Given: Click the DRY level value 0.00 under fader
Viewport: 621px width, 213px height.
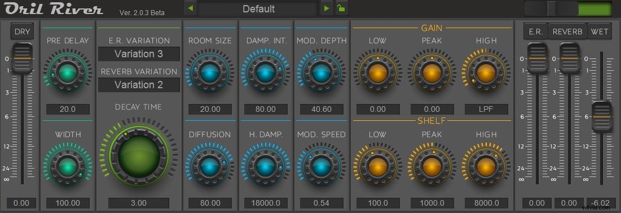Looking at the screenshot, I should pyautogui.click(x=21, y=203).
